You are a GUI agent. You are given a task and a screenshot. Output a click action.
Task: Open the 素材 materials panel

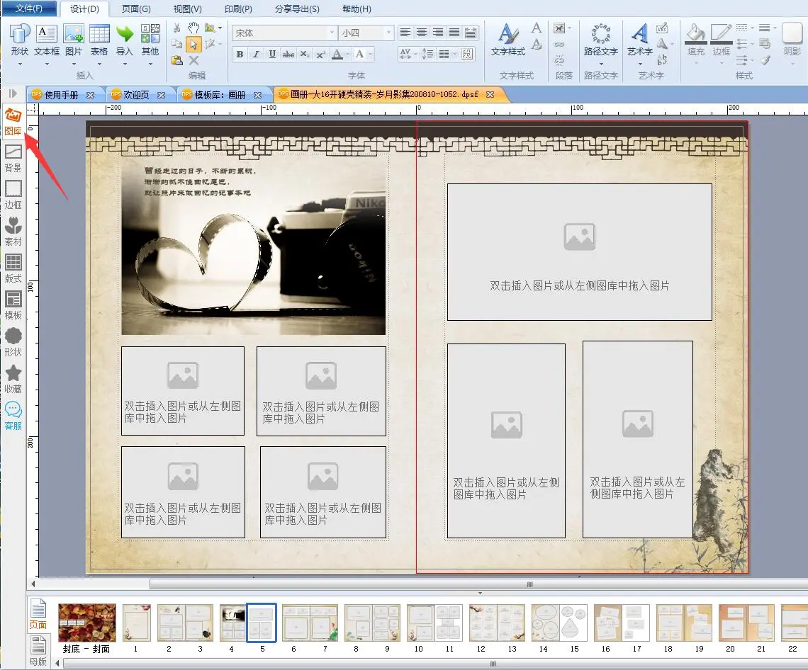point(13,231)
